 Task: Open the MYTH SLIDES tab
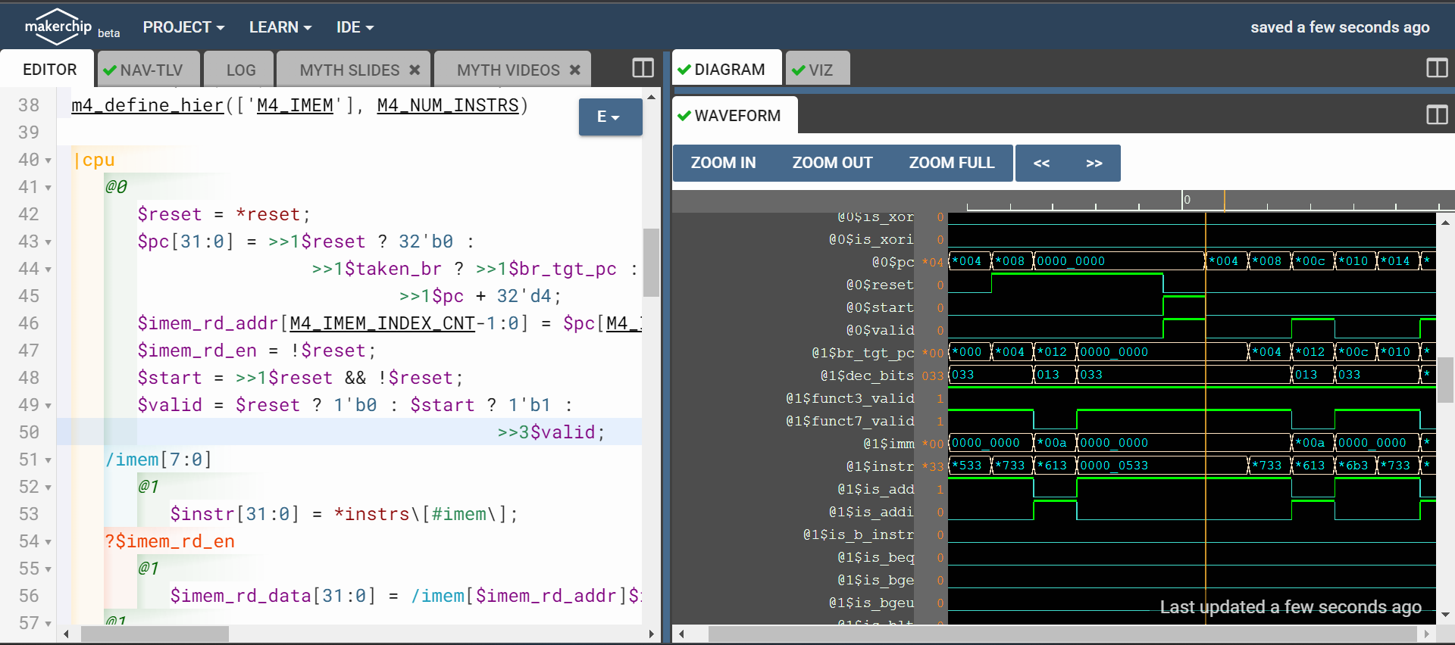(x=349, y=70)
